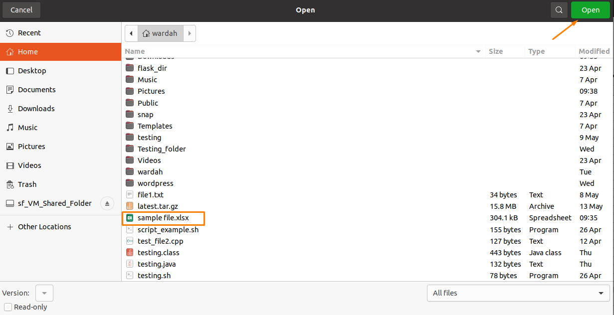614x315 pixels.
Task: Click the search magnifier icon
Action: tap(559, 10)
